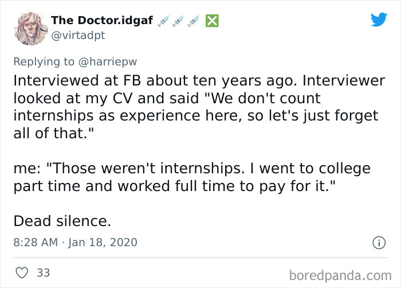
Task: Open the tweet info circle icon
Action: 378,243
